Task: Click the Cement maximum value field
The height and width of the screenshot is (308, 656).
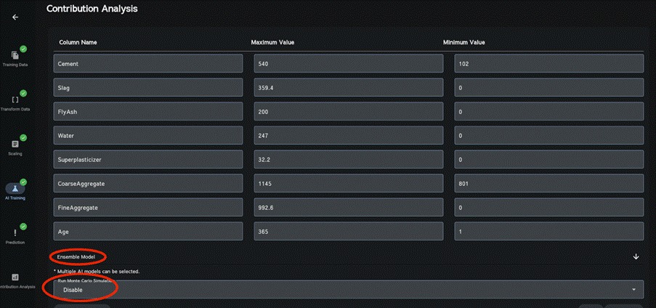Action: point(348,63)
